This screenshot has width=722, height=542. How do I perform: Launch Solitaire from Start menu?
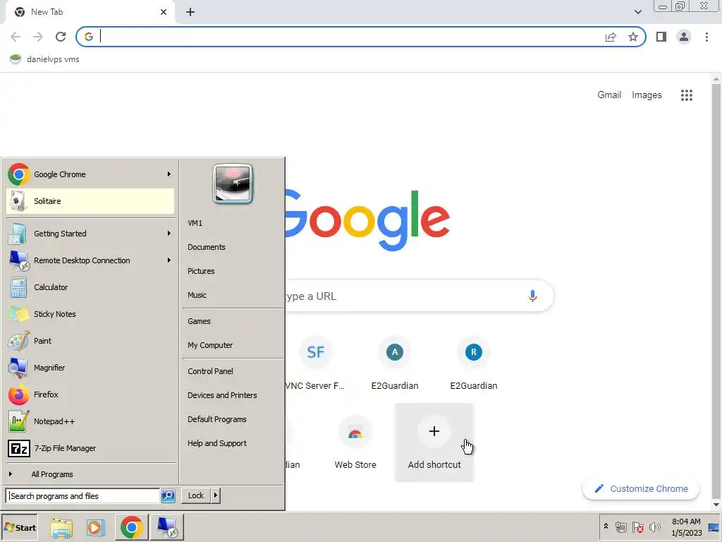(x=90, y=201)
